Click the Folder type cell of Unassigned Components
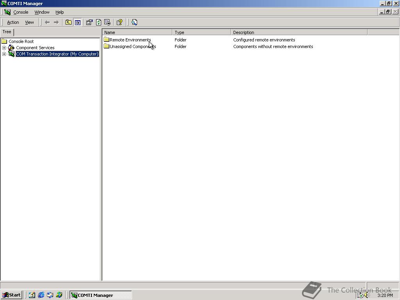400x300 pixels. pyautogui.click(x=180, y=46)
